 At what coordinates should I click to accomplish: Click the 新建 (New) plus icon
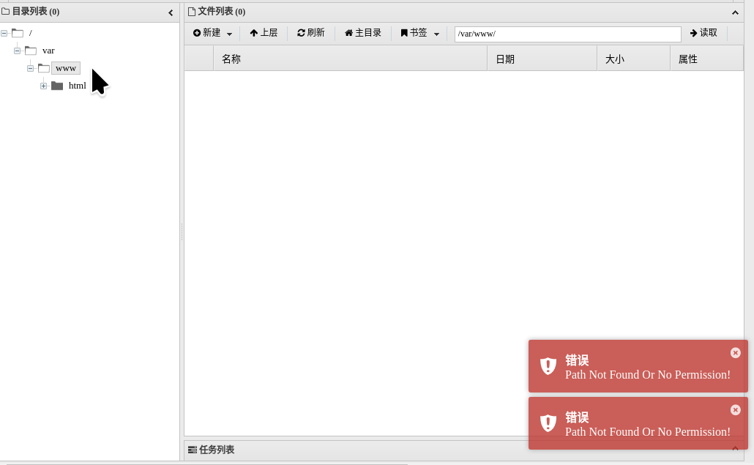tap(198, 33)
